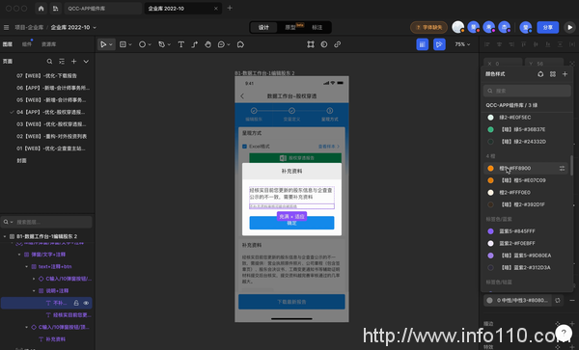Click the 查看样本 link on canvas
Viewport: 579px width, 350px height.
point(329,147)
